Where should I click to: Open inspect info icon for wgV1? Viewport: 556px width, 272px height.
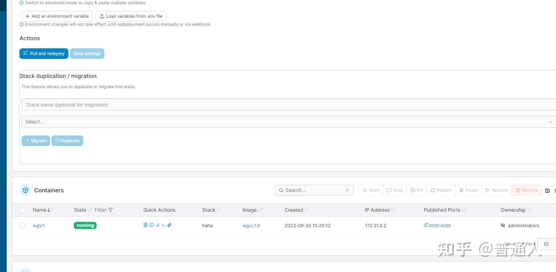tap(151, 225)
